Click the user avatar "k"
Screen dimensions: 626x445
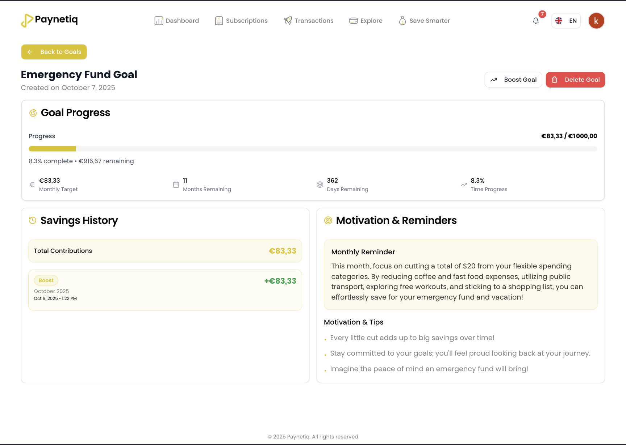(x=596, y=21)
